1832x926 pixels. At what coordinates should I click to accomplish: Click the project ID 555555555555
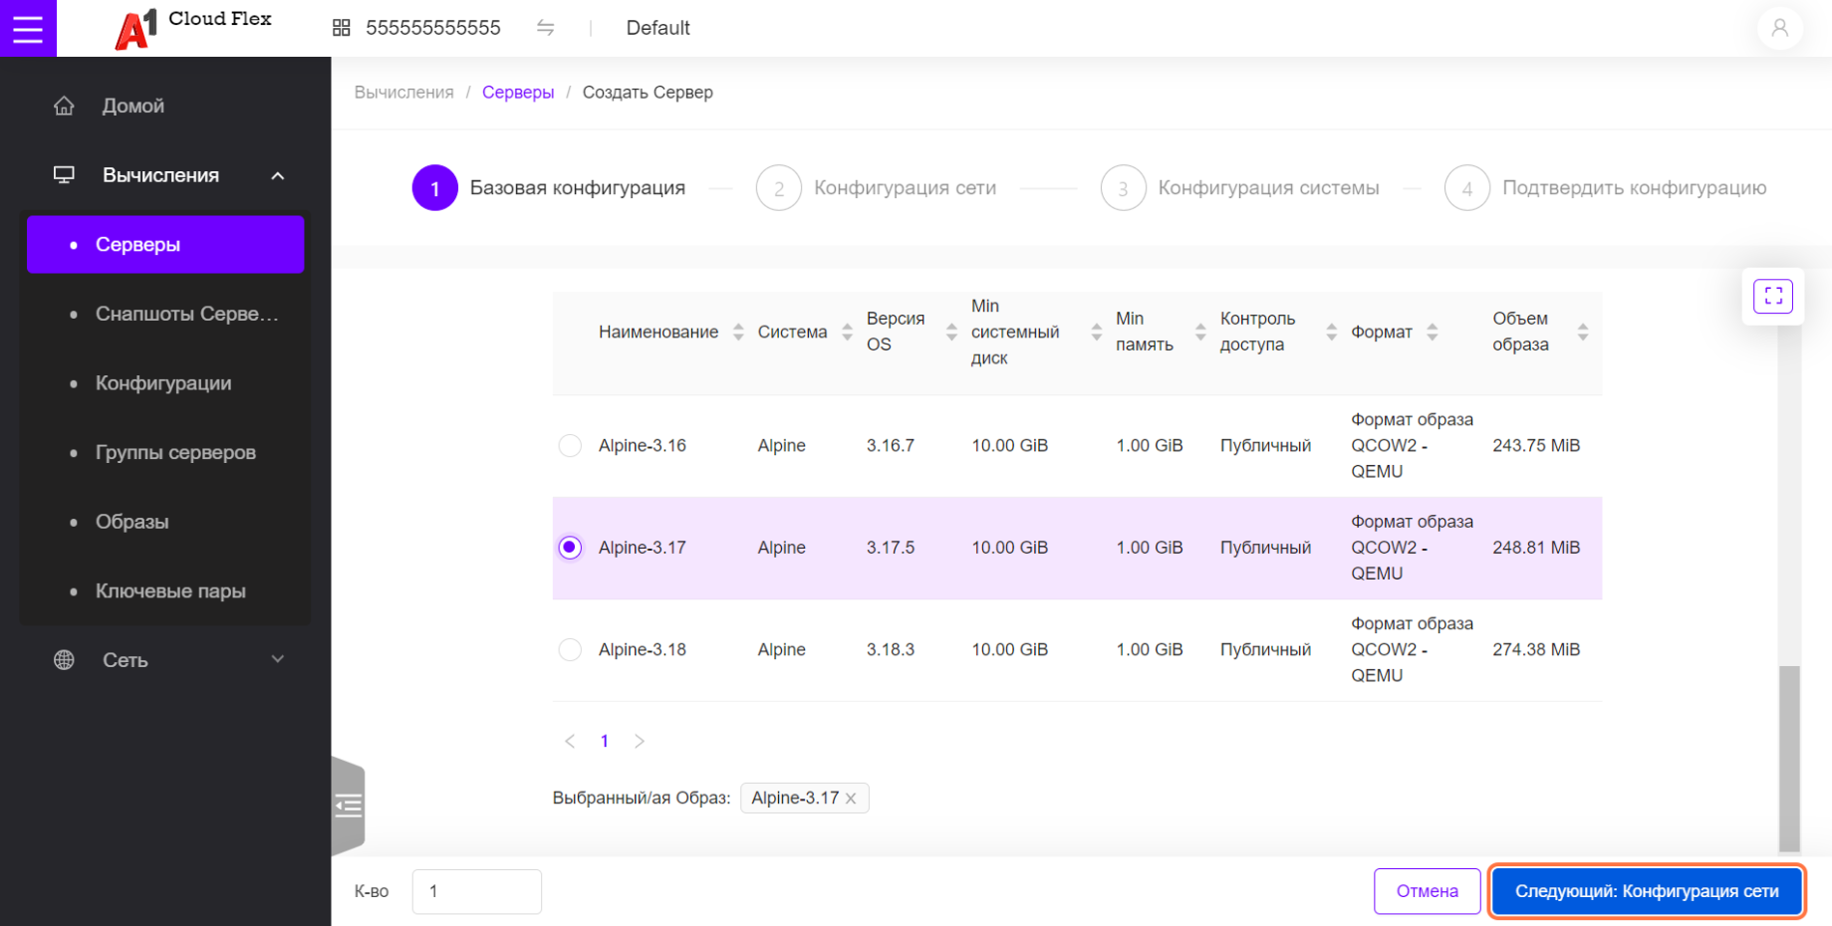pyautogui.click(x=433, y=28)
